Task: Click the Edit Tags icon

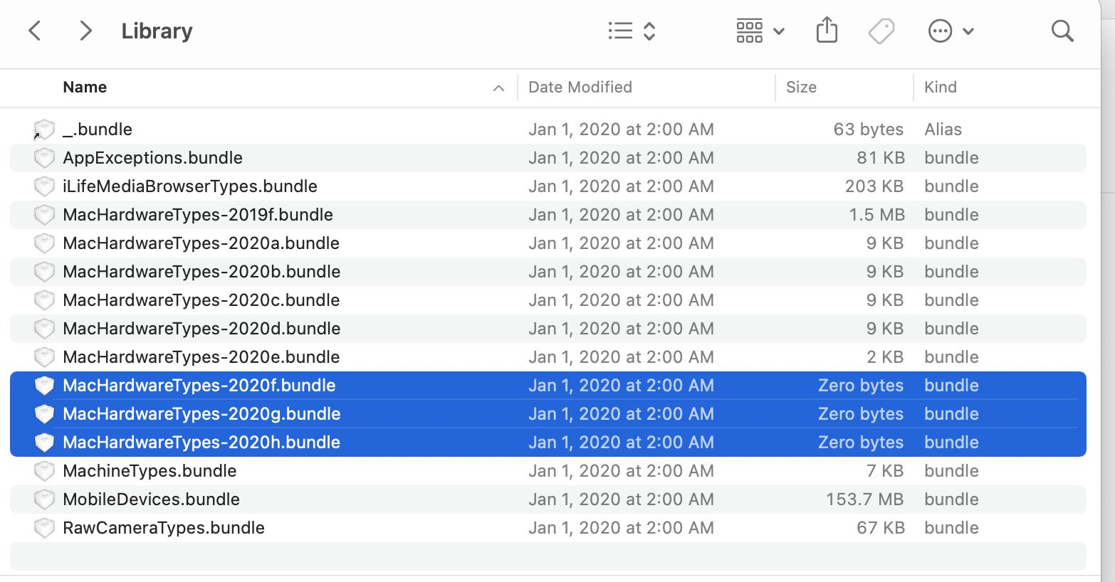Action: 881,31
